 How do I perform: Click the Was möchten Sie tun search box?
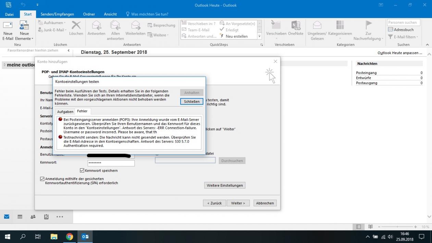(x=147, y=14)
